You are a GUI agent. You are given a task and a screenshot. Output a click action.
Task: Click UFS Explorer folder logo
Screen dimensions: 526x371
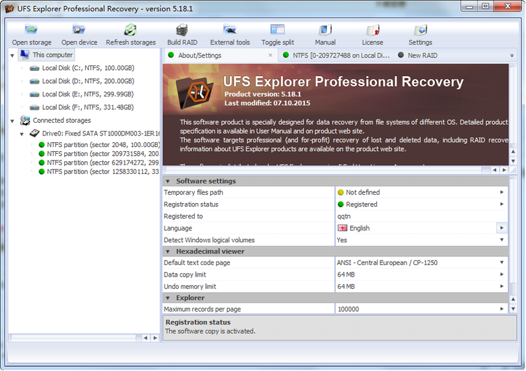coord(195,92)
